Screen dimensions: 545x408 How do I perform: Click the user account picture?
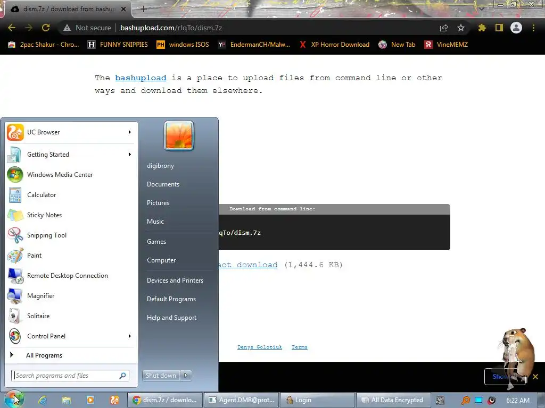(x=179, y=135)
